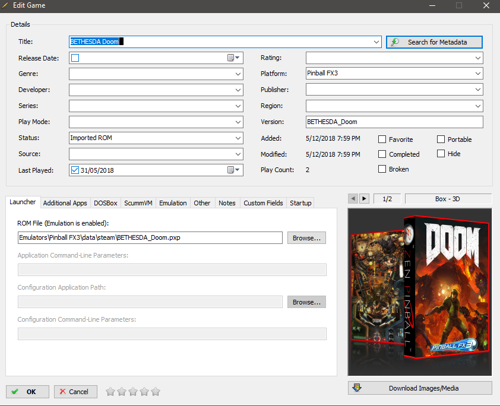Close the Edit Game window
This screenshot has height=406, width=500.
coord(486,5)
